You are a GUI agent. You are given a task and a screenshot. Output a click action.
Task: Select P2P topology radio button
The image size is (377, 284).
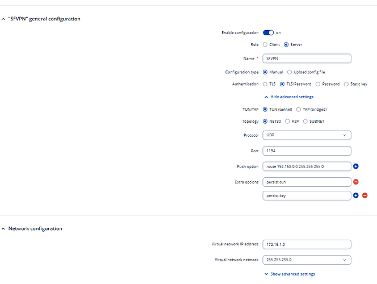(x=288, y=122)
